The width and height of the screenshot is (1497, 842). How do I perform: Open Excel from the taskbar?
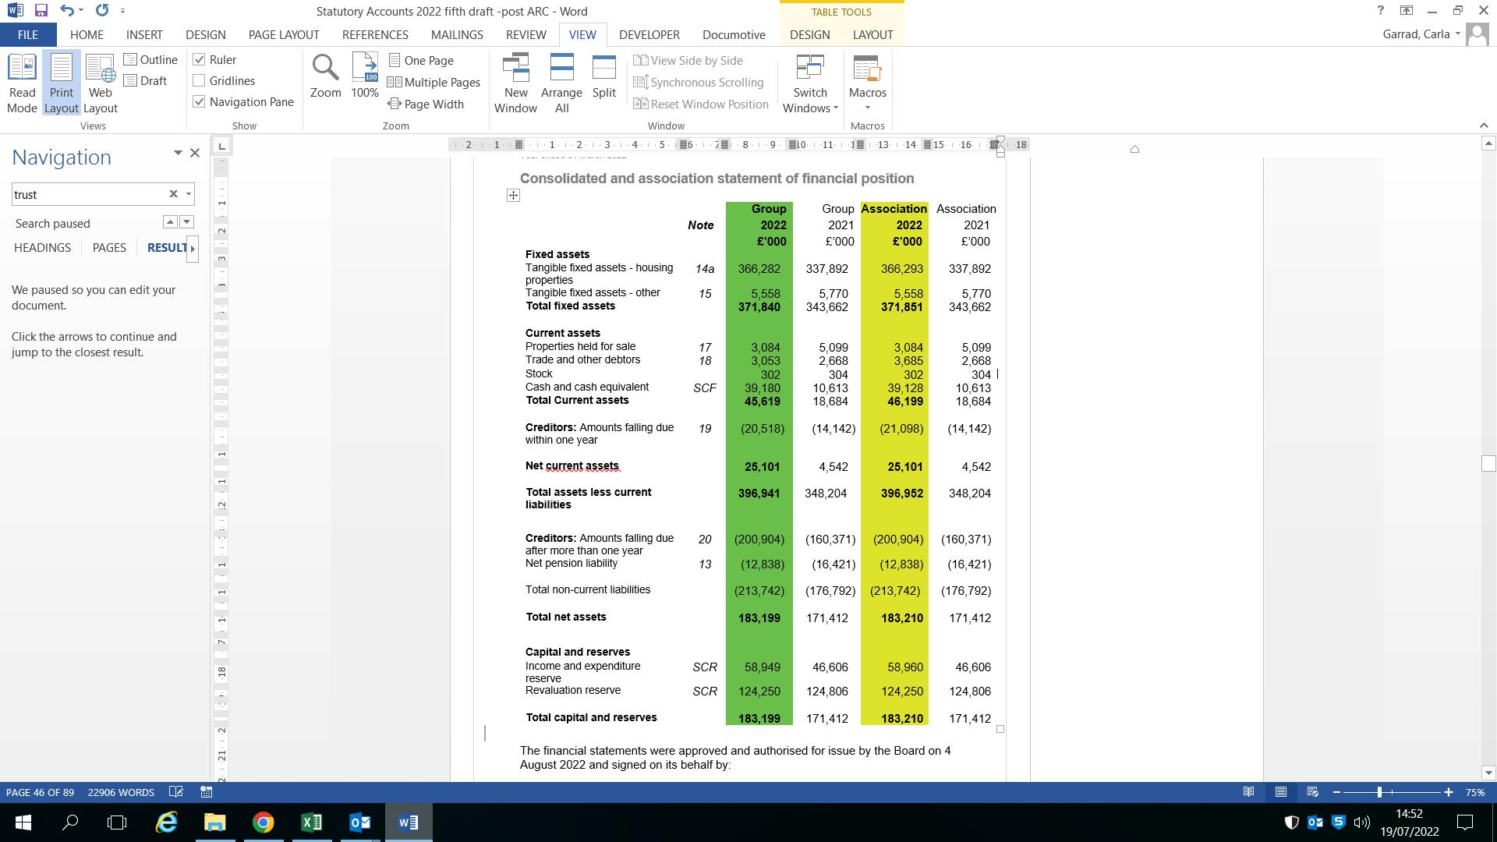pos(311,822)
